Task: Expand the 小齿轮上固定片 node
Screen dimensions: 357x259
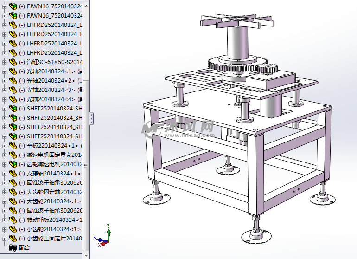Action: (x=4, y=239)
